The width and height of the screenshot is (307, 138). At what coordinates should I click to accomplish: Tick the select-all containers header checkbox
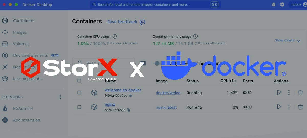pyautogui.click(x=79, y=81)
